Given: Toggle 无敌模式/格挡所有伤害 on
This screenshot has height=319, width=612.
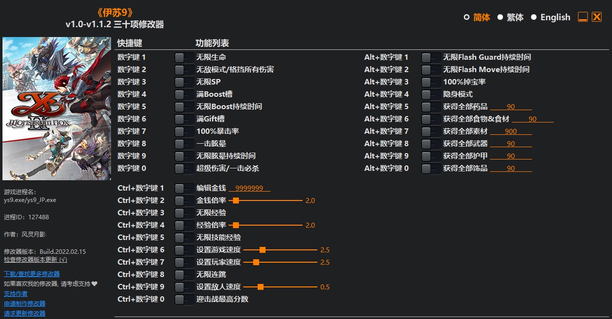Looking at the screenshot, I should pos(183,69).
